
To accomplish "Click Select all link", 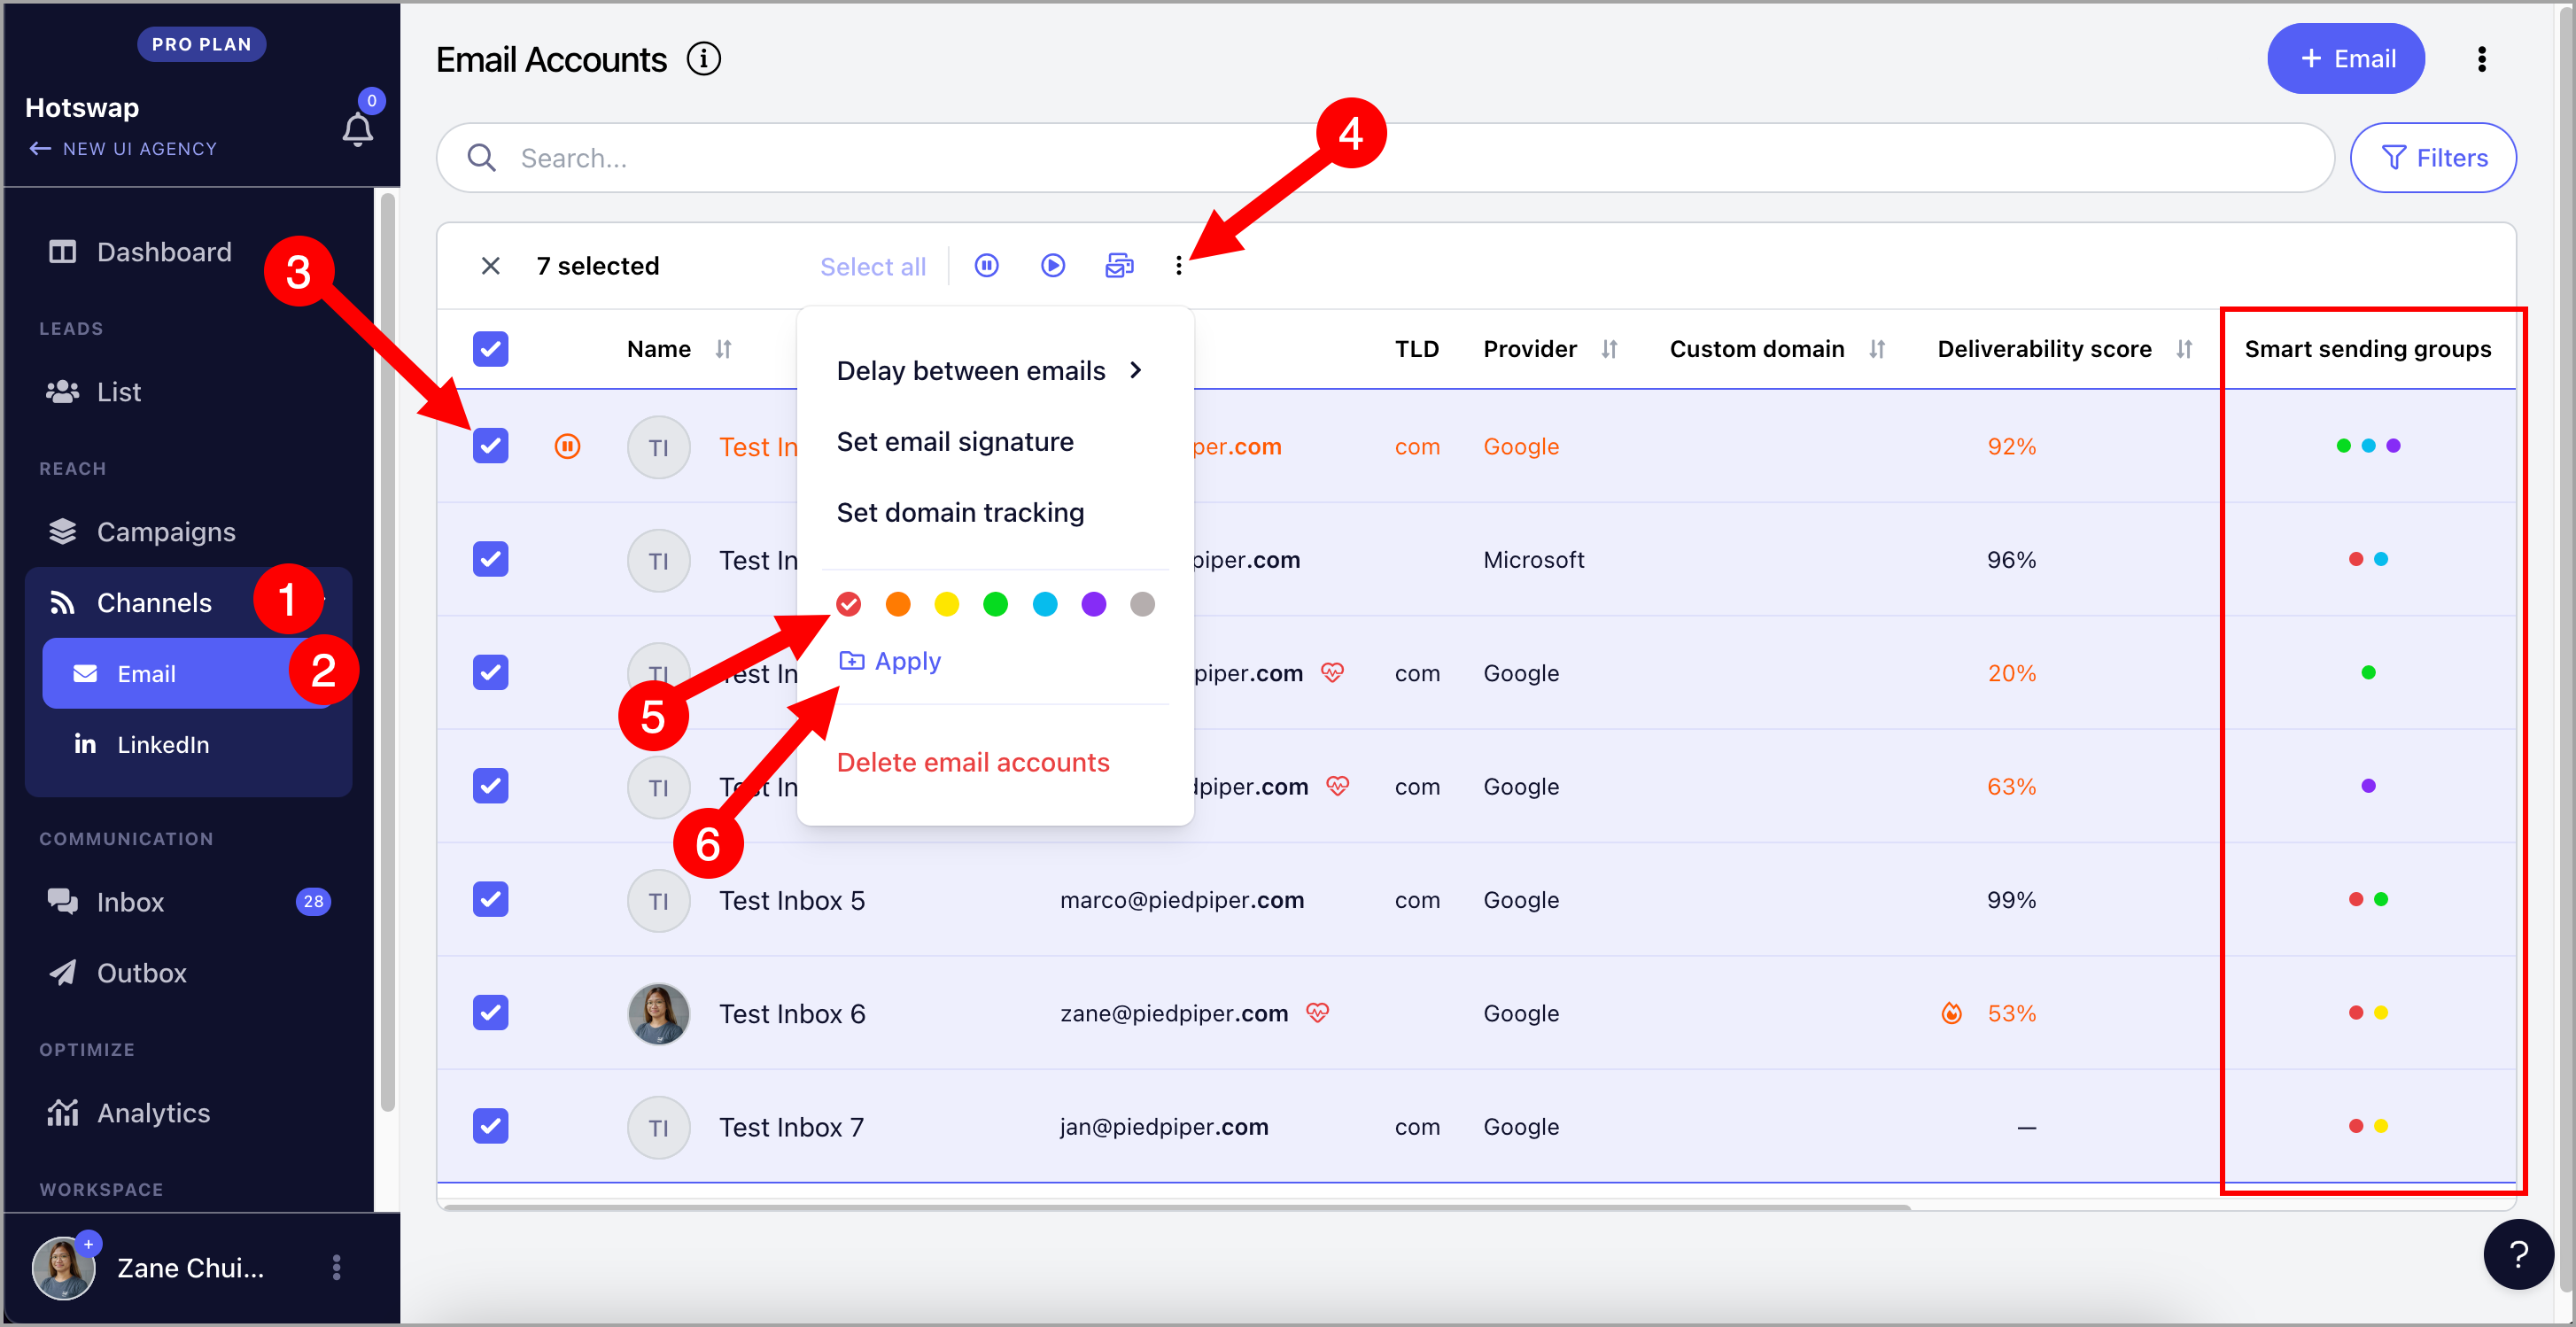I will click(872, 267).
